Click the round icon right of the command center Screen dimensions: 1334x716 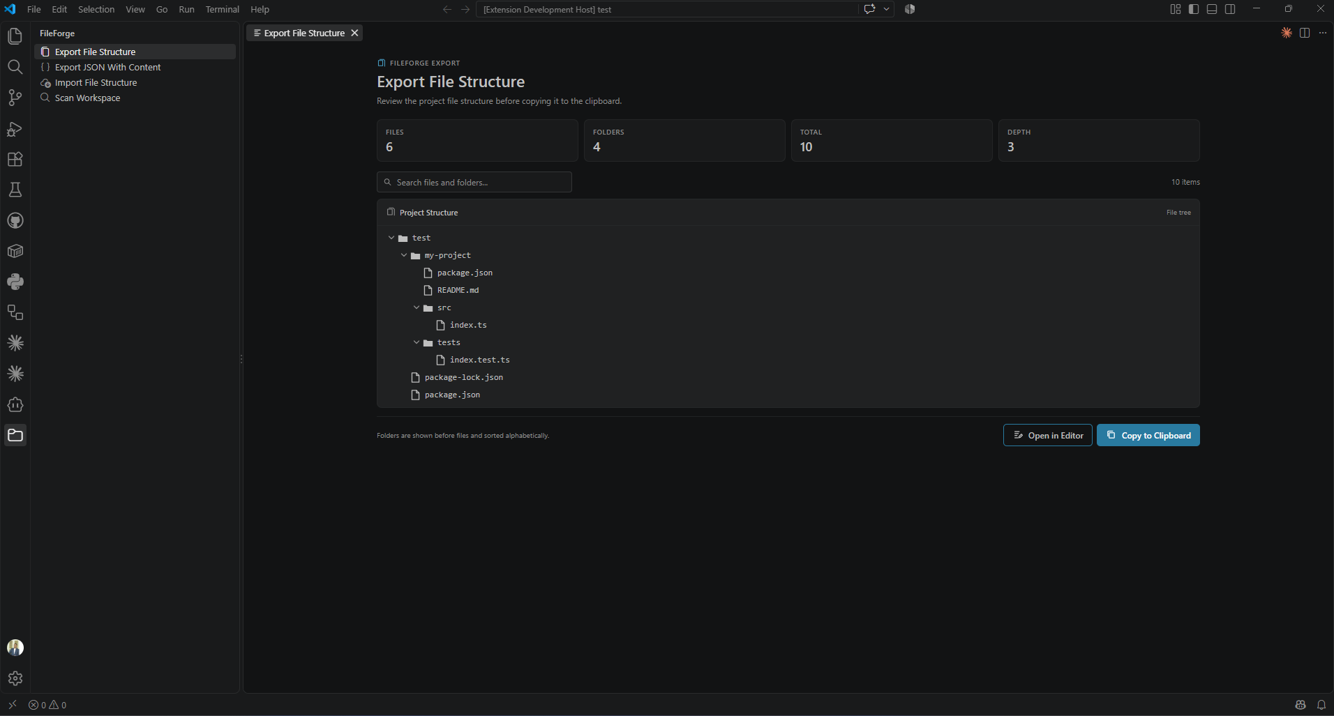(x=910, y=9)
